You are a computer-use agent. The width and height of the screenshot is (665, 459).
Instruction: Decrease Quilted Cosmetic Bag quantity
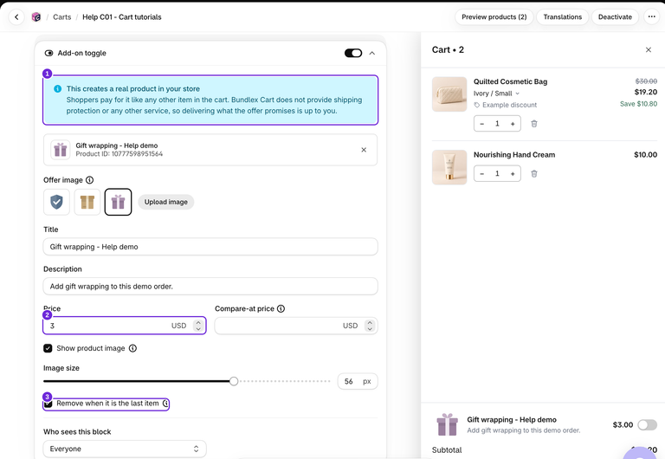(x=481, y=124)
